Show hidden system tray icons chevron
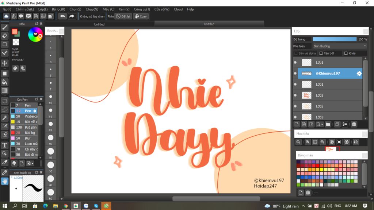The height and width of the screenshot is (210, 374). [x=303, y=206]
